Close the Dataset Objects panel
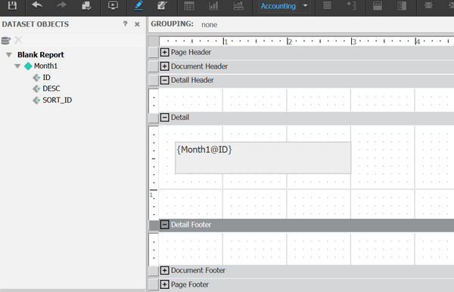The width and height of the screenshot is (454, 292). click(x=137, y=24)
